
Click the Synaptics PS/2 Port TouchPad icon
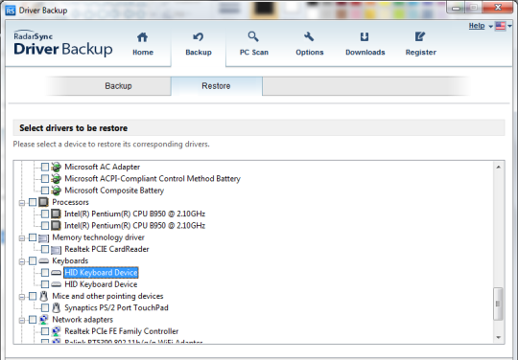(x=57, y=308)
